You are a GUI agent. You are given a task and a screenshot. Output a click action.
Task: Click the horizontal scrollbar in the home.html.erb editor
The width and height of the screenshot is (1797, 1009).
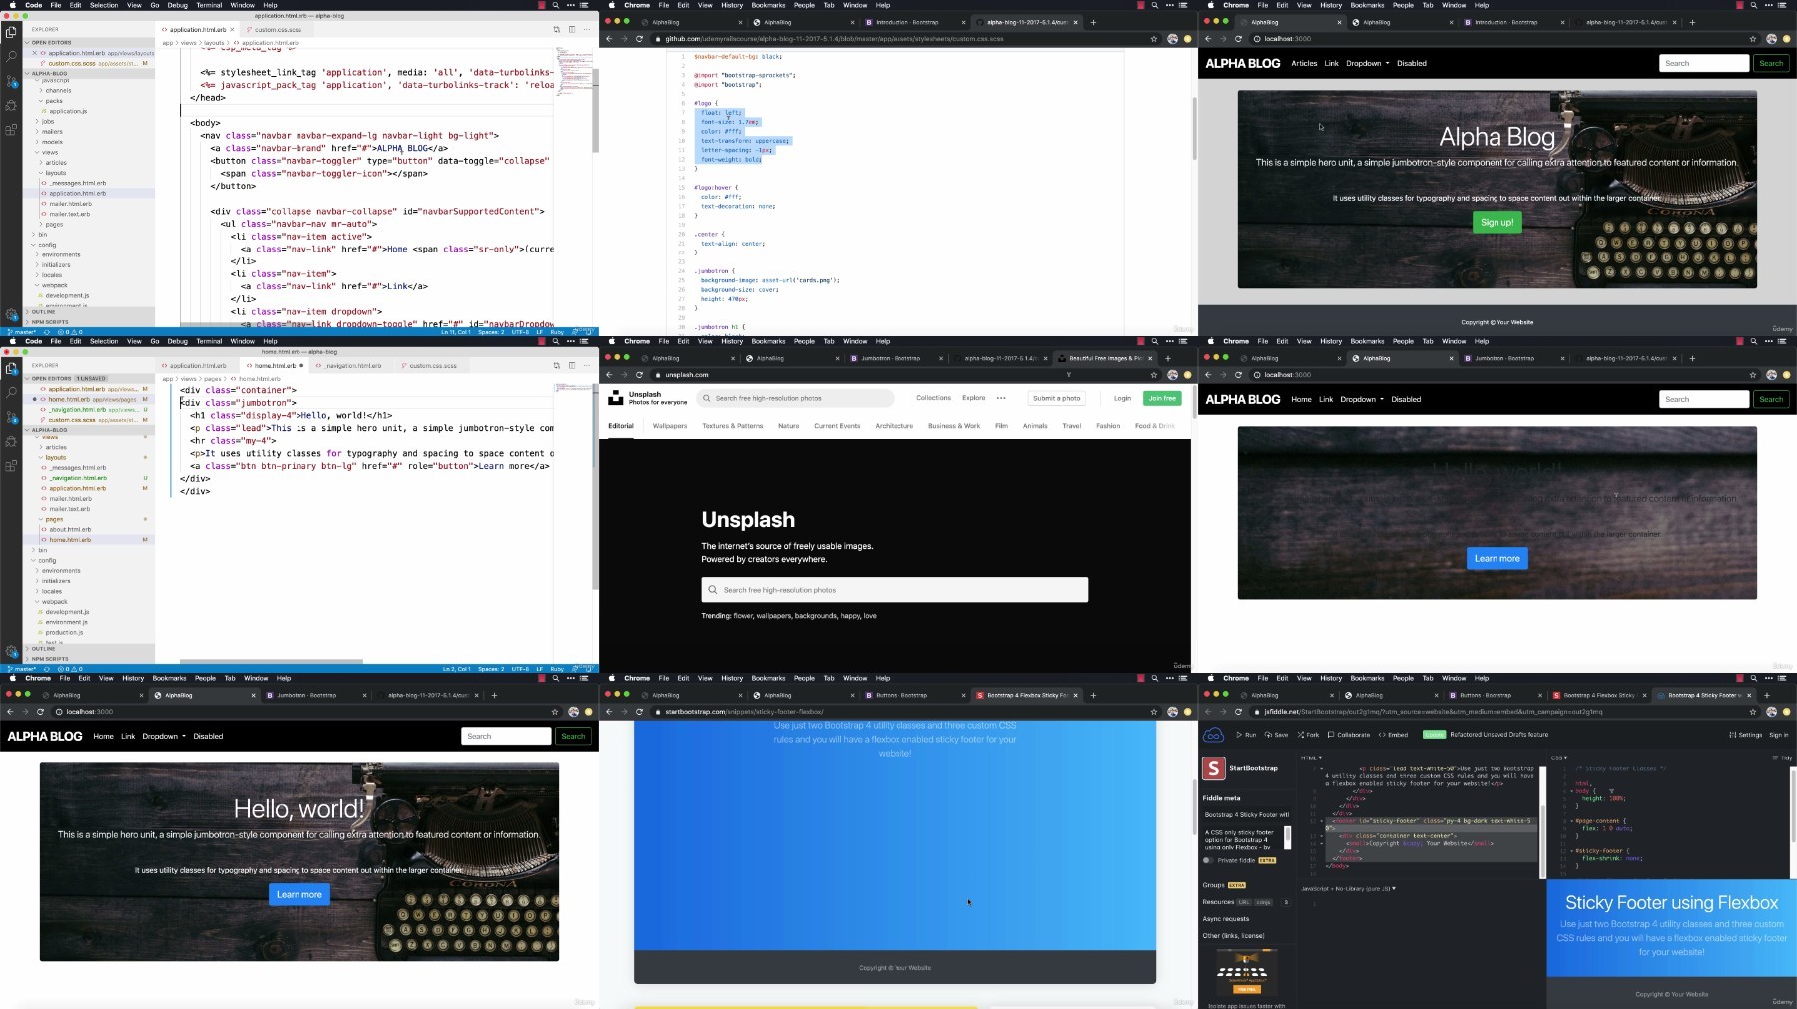pos(272,661)
